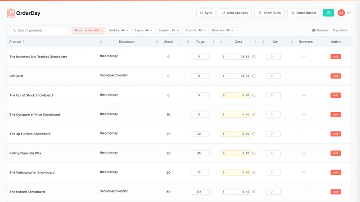The image size is (360, 202).
Task: Add Selling Plans Ski Wax
Action: point(336,153)
